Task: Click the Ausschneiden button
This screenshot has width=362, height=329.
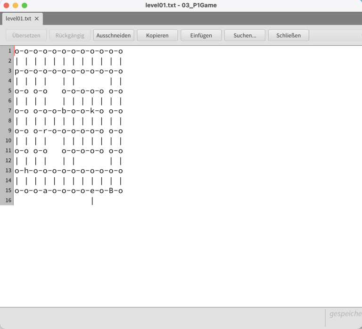Action: click(x=114, y=35)
